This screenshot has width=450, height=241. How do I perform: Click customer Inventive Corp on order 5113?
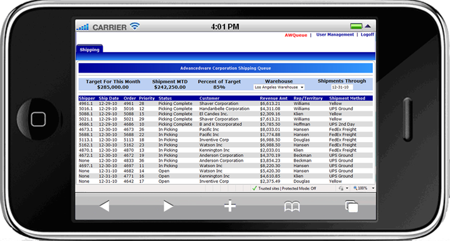click(214, 140)
